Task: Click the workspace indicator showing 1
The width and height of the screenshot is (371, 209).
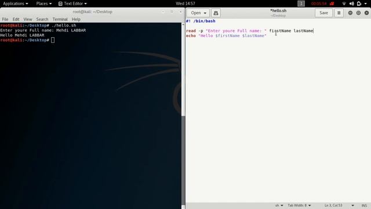Action: coord(301,3)
